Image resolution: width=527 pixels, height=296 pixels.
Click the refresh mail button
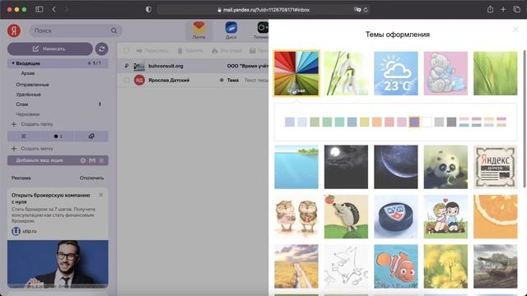(x=101, y=49)
